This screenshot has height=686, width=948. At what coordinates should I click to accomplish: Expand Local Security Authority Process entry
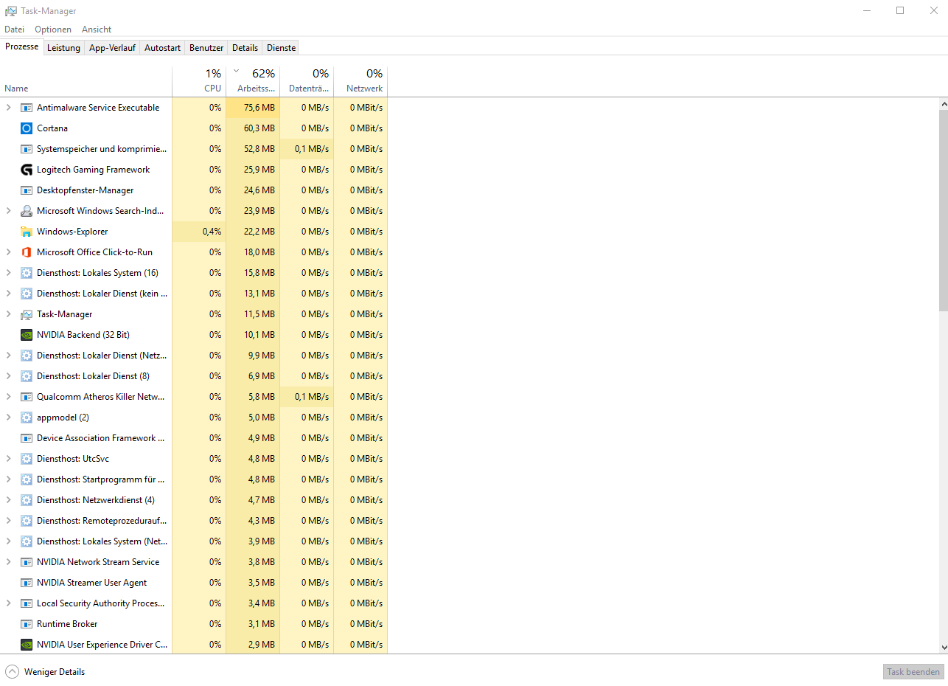tap(9, 603)
